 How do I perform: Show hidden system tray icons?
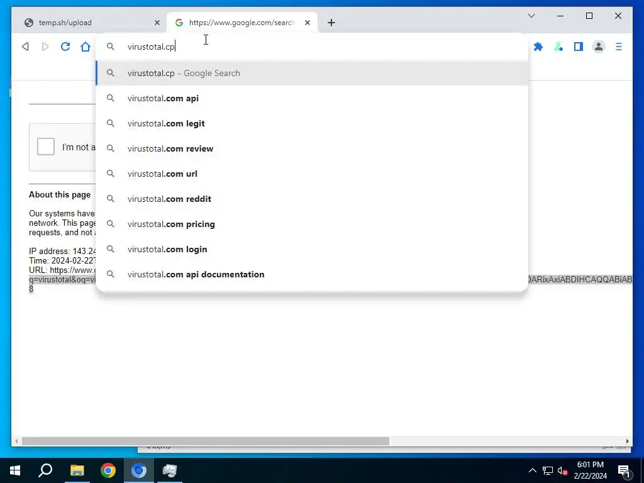(532, 470)
